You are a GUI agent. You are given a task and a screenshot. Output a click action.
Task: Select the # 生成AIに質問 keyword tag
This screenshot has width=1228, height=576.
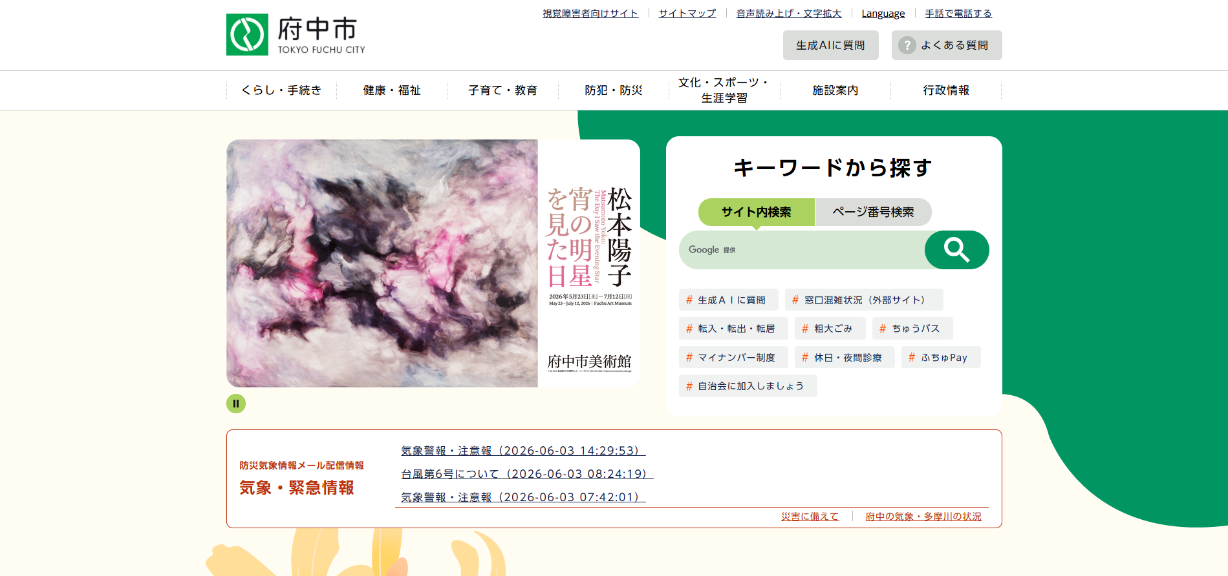point(728,300)
